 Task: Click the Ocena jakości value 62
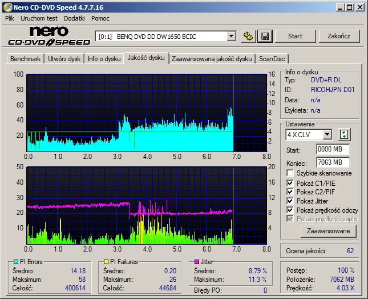350,251
